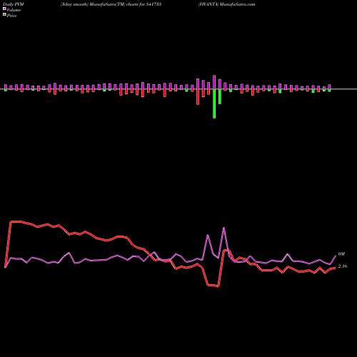Click the 'Volume' legend label
The height and width of the screenshot is (357, 357).
pos(14,10)
